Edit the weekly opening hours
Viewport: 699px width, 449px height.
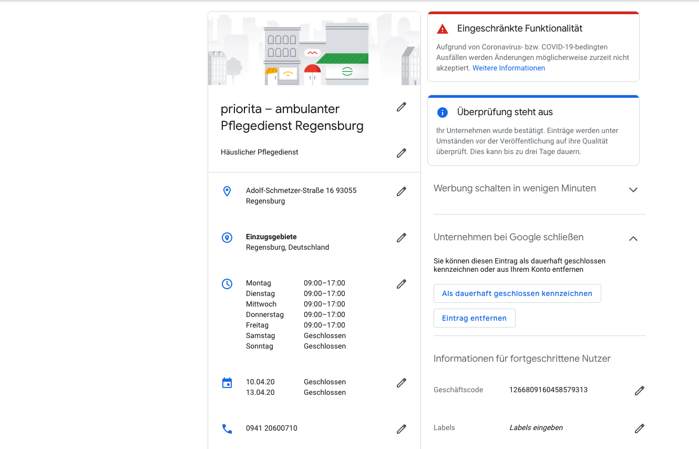(401, 283)
